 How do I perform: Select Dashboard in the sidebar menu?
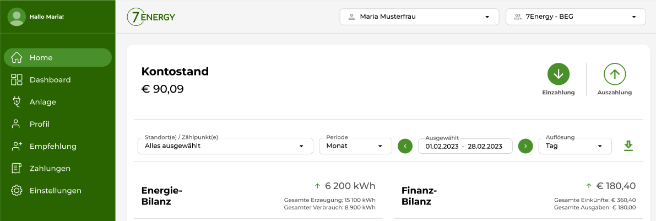[x=50, y=80]
